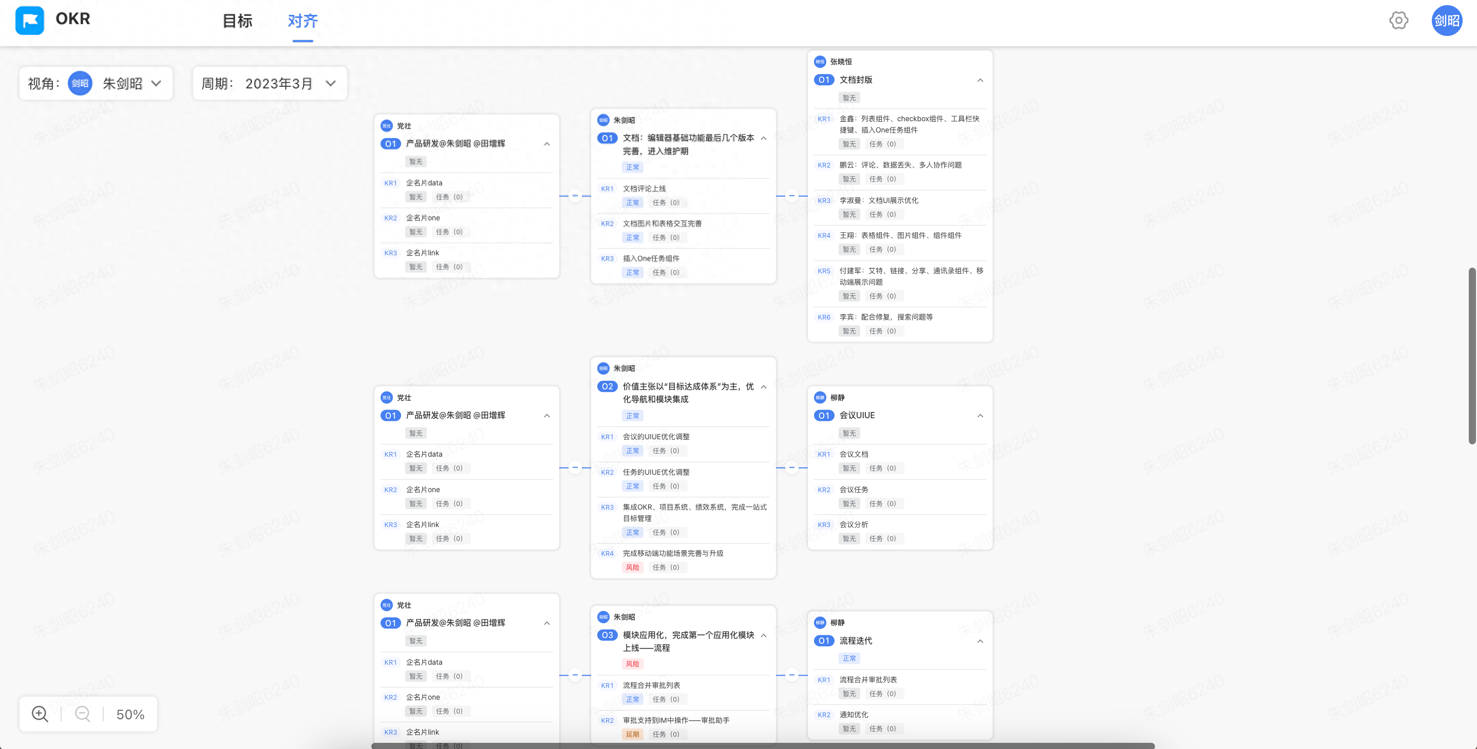Click the vertical scrollbar on the right
This screenshot has height=749, width=1477.
(1471, 355)
